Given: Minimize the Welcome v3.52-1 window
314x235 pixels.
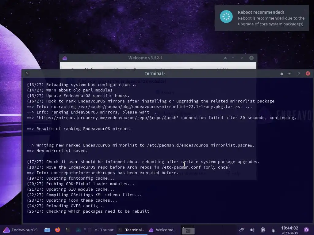Looking at the screenshot, I should (233, 58).
